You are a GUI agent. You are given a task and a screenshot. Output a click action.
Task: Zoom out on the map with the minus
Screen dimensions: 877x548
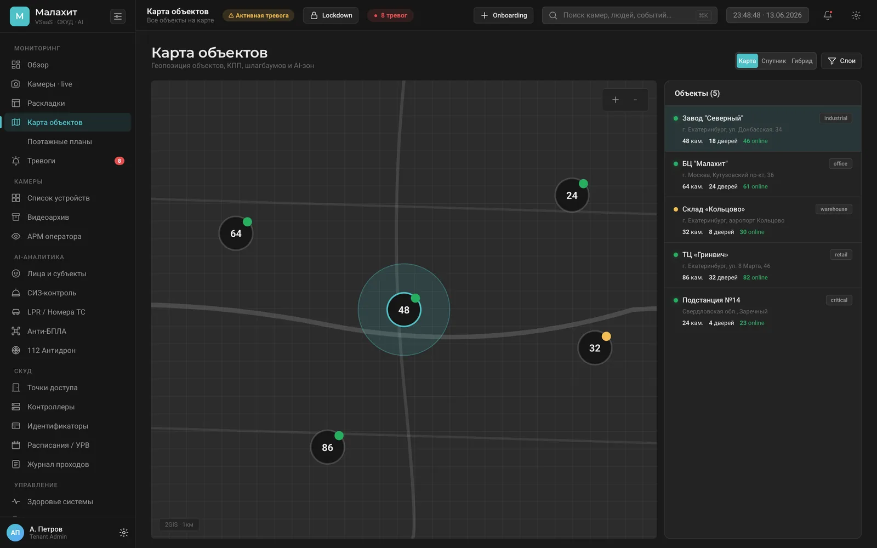tap(635, 100)
